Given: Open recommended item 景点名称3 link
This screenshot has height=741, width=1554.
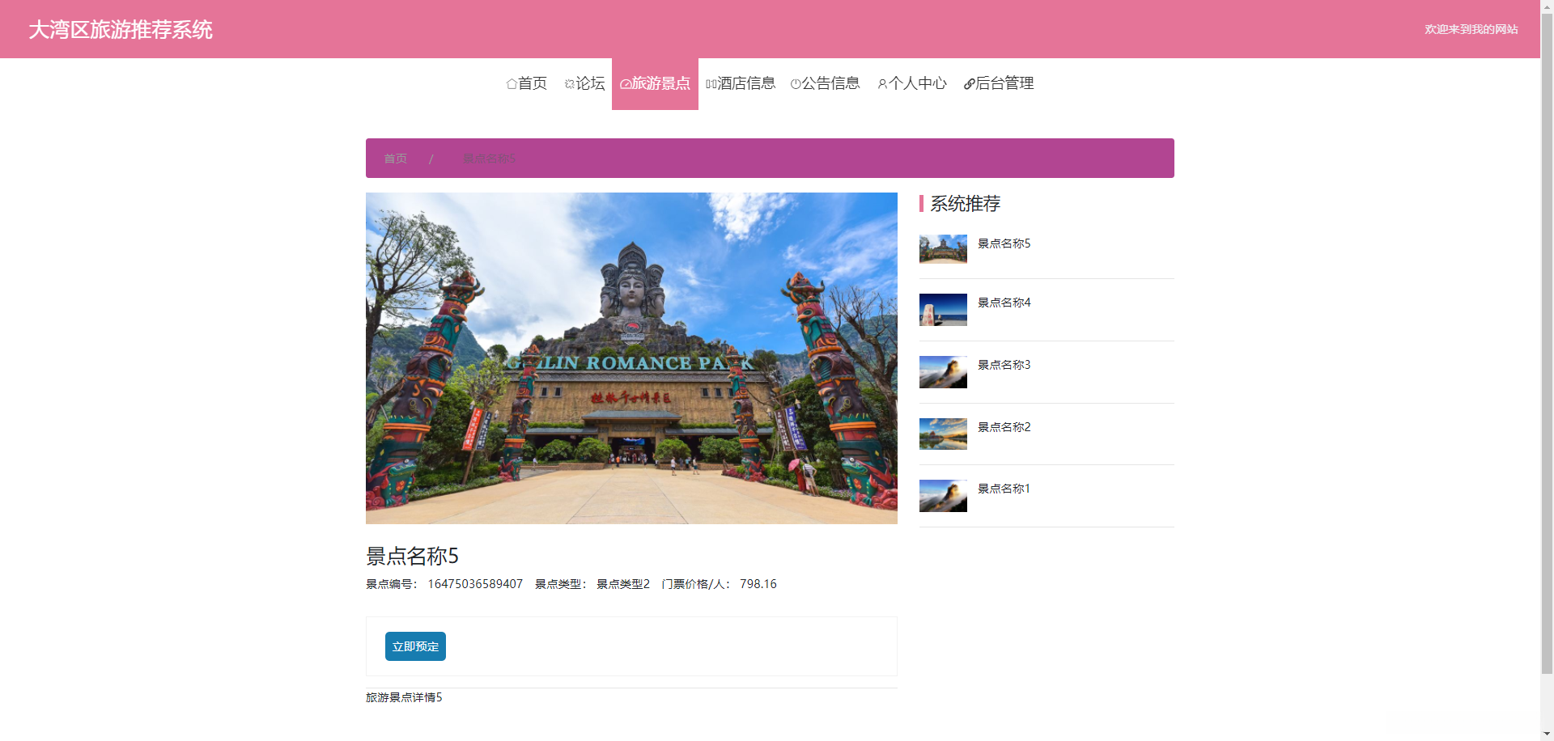Looking at the screenshot, I should coord(1004,365).
